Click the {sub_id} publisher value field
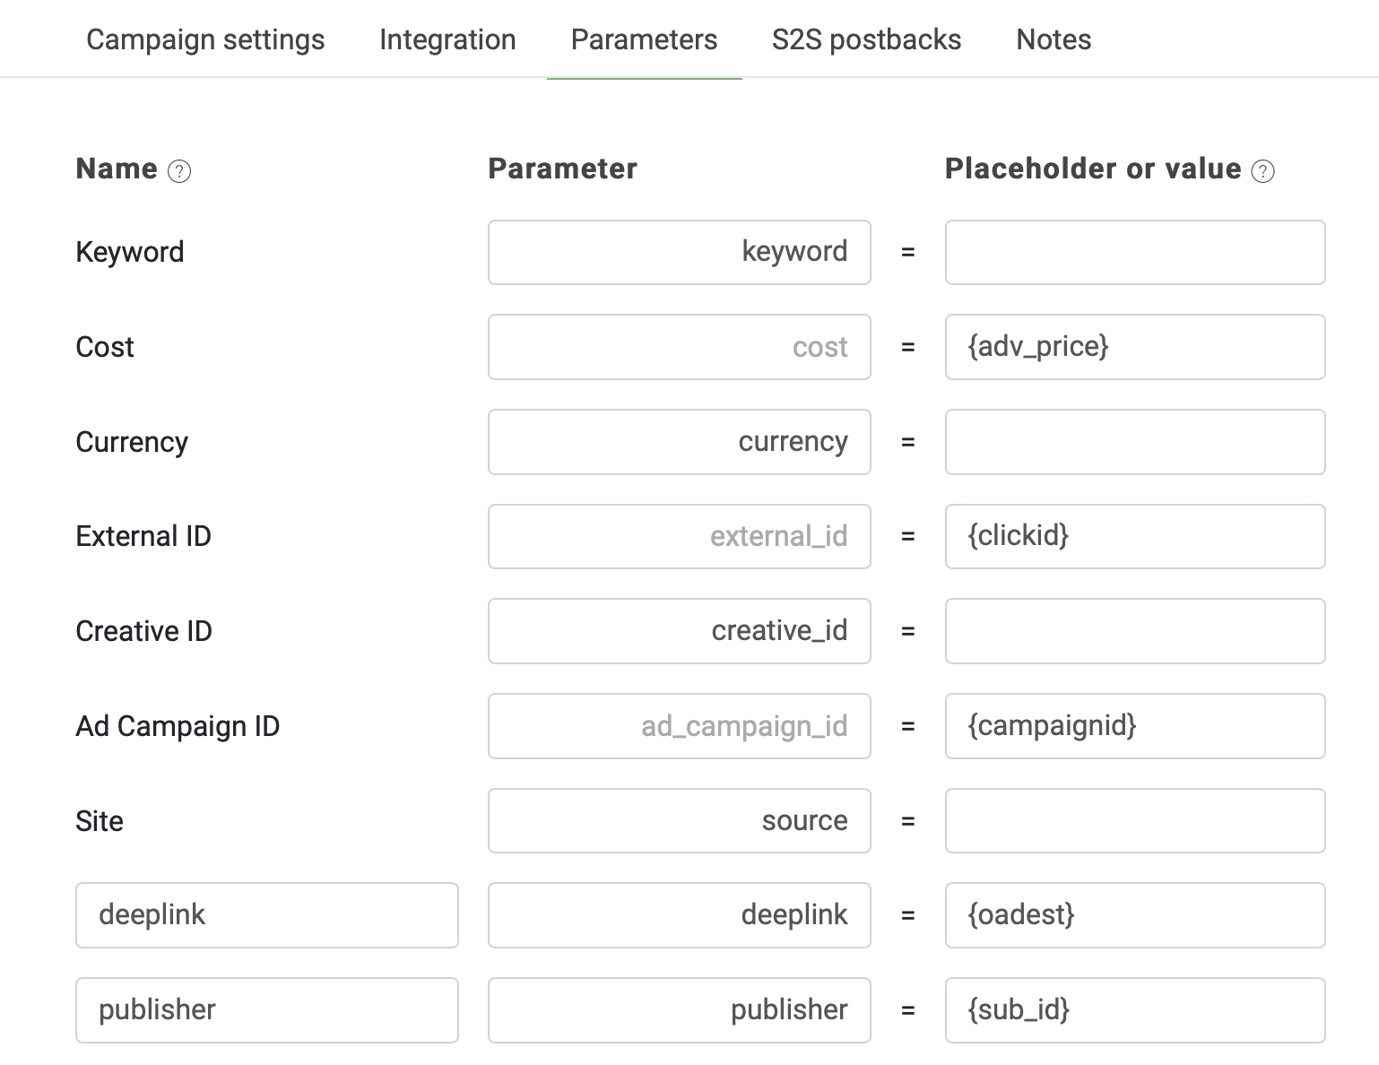This screenshot has height=1065, width=1379. pos(1135,1010)
